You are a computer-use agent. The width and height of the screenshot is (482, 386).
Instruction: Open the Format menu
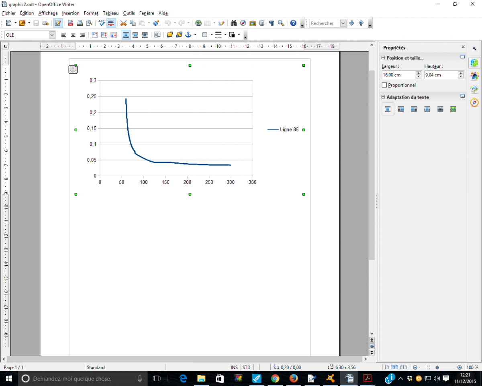pos(91,13)
